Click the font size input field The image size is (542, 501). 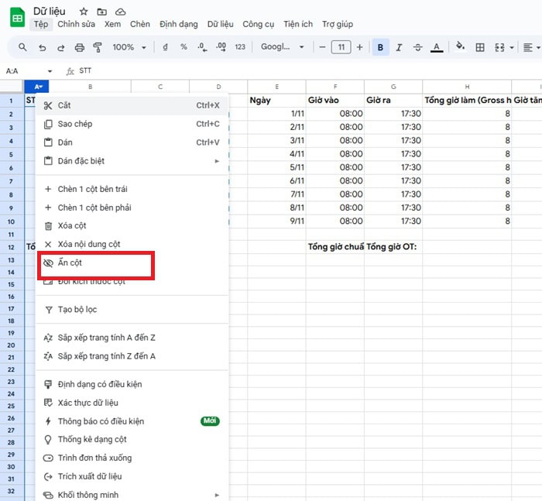pos(341,47)
